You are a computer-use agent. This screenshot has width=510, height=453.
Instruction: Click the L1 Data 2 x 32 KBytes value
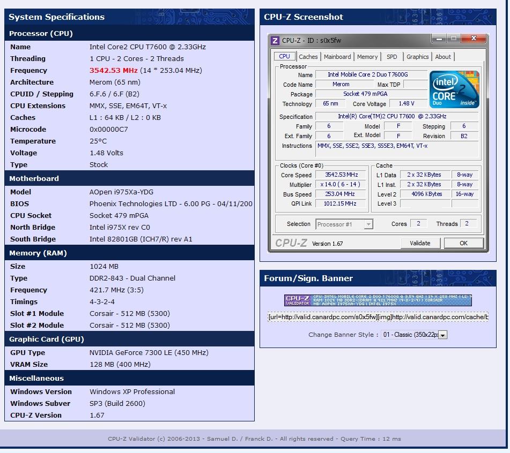[426, 175]
